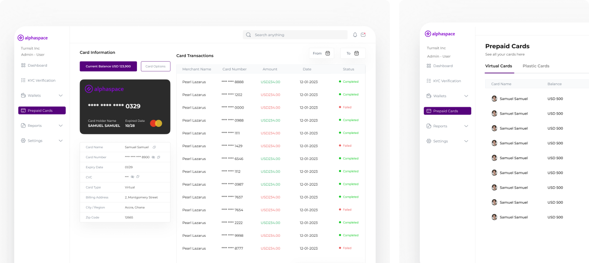Switch to the Plastic Cards tab
The height and width of the screenshot is (263, 589).
coord(536,66)
